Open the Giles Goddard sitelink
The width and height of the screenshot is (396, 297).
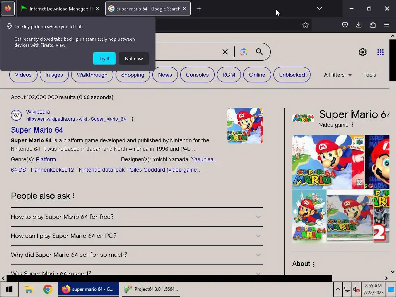click(166, 170)
